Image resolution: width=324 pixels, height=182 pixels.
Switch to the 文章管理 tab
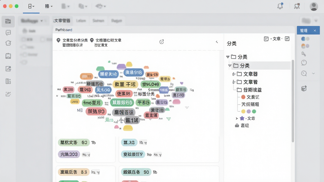62,21
